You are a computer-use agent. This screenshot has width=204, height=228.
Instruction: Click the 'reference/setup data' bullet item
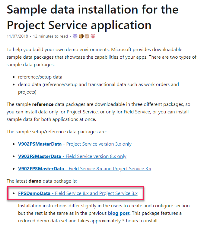pos(41,77)
